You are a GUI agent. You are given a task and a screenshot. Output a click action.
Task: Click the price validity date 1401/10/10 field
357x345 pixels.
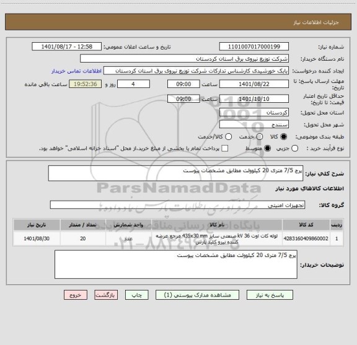(x=254, y=98)
